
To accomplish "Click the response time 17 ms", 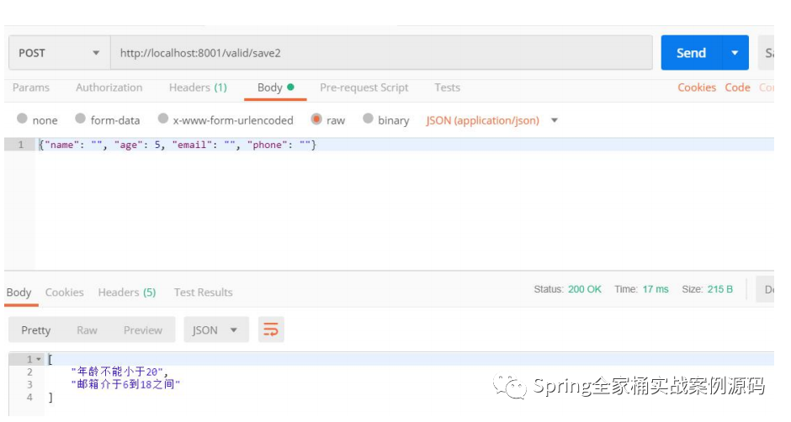I will (656, 289).
